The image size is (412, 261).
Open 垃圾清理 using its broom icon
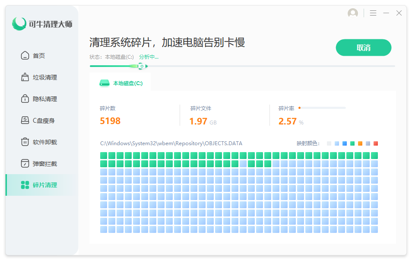point(25,77)
